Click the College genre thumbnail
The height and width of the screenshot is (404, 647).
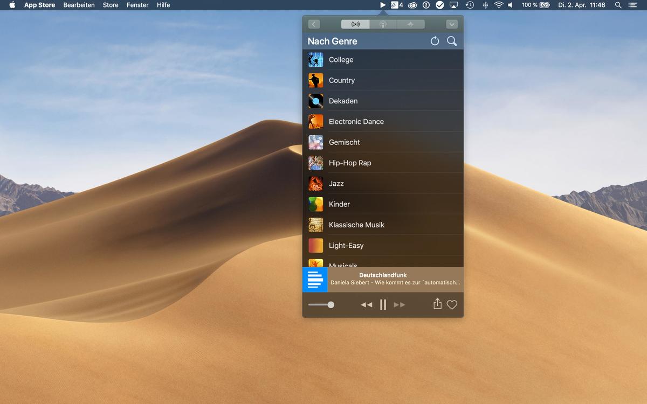coord(316,60)
